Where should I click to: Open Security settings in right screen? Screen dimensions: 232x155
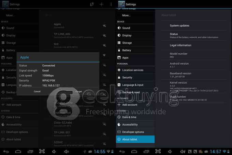[135, 77]
